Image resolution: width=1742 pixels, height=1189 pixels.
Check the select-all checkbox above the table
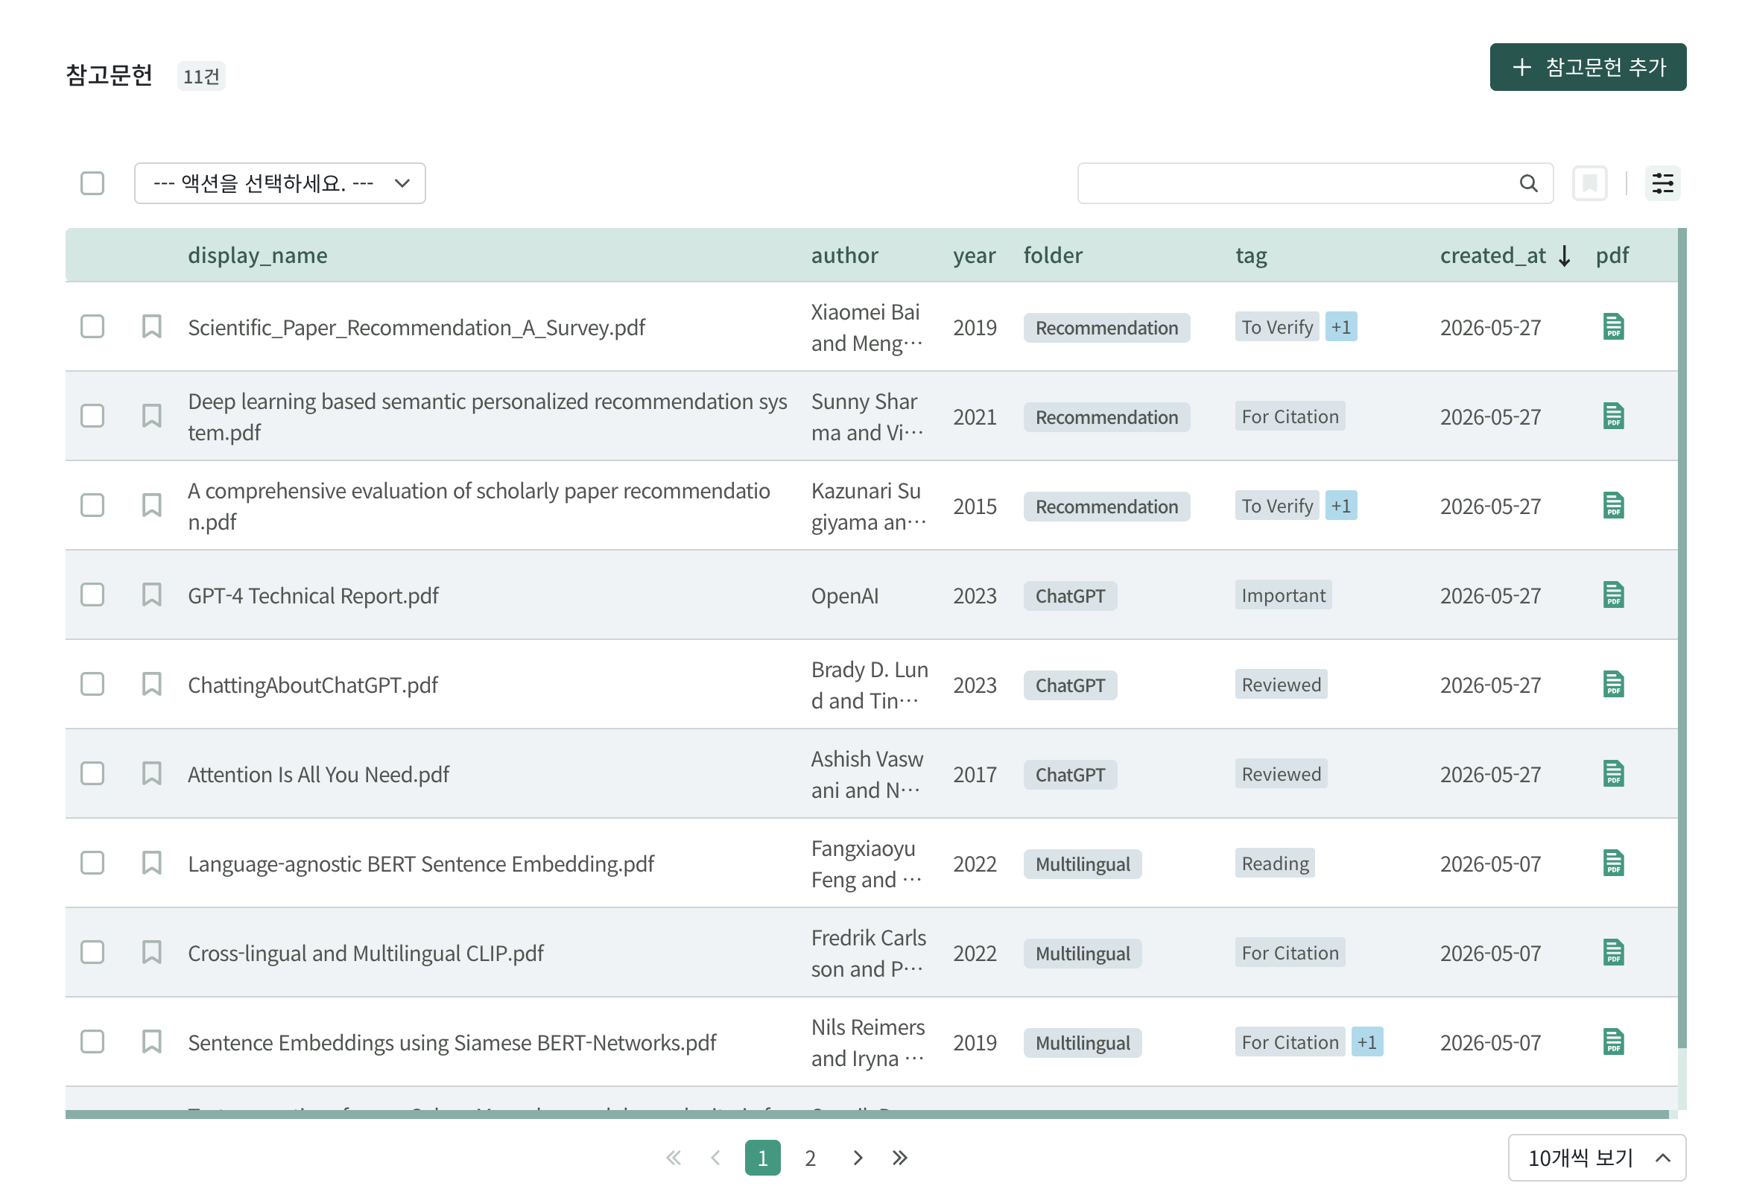click(92, 183)
